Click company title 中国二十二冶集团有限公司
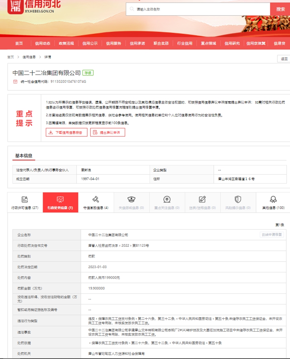 click(47, 73)
